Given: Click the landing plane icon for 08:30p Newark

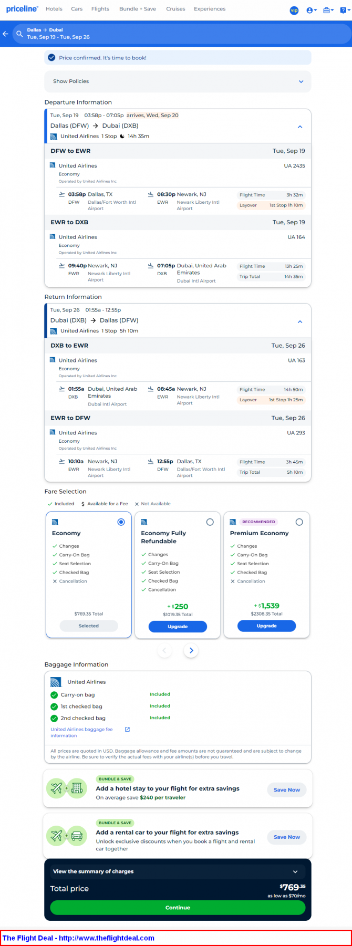Looking at the screenshot, I should (151, 194).
